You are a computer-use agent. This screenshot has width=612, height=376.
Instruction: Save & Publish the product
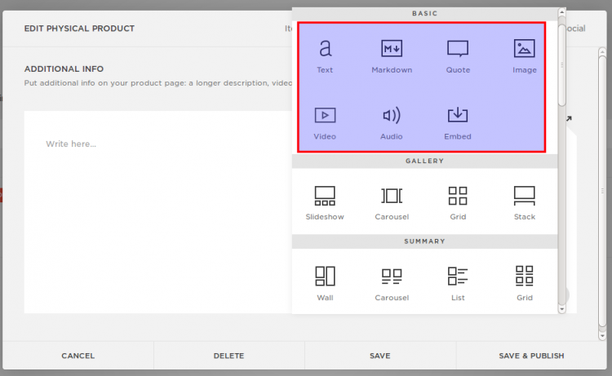point(531,356)
